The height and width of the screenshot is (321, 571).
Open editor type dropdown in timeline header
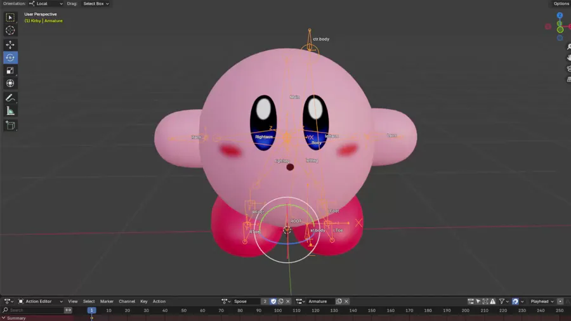coord(9,301)
